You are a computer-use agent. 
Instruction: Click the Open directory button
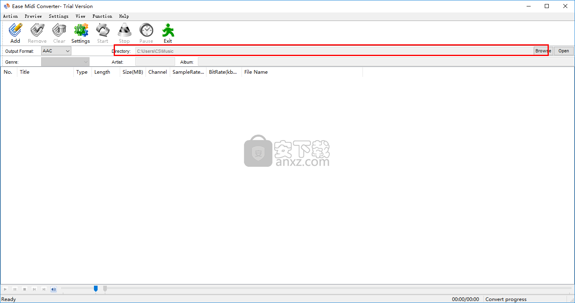tap(564, 51)
